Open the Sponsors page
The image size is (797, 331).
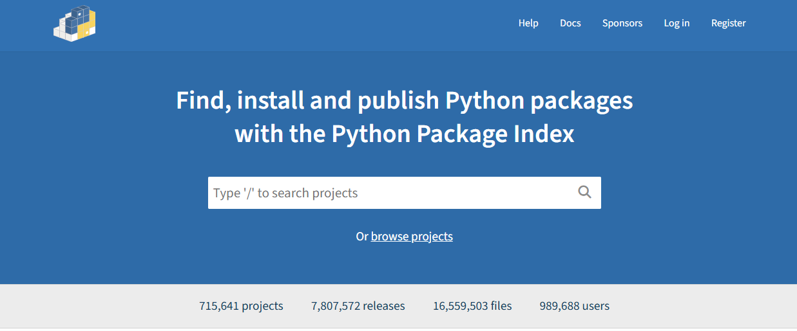point(622,23)
